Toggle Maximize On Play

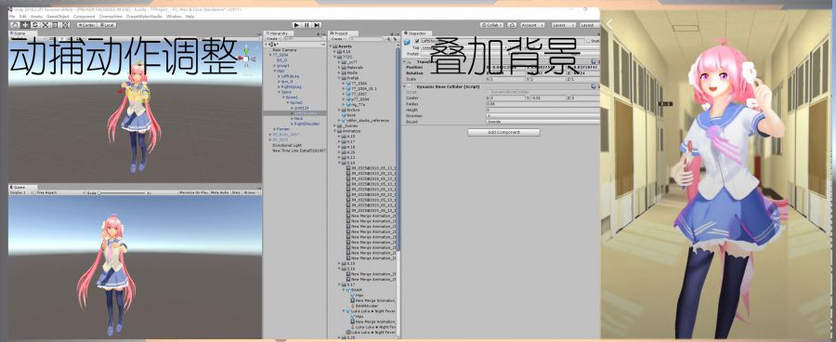click(193, 192)
